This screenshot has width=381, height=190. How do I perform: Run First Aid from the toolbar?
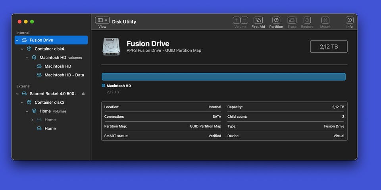tap(258, 20)
